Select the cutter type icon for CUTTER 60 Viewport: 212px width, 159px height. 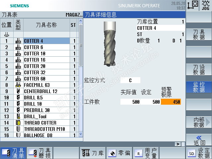coord(18,79)
